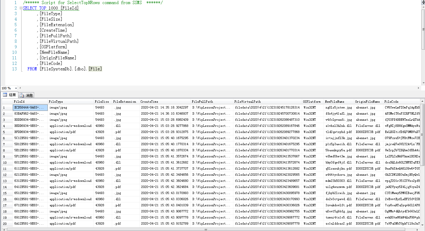Click the NewFileName cell vfbmf0bwt3m.jpg

coord(339,156)
